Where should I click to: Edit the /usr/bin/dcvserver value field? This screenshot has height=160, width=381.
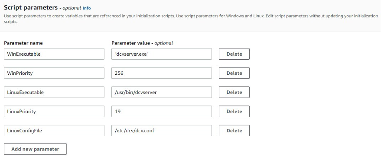click(x=162, y=92)
